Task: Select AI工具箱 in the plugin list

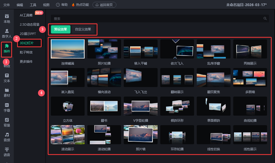Action: tap(26, 15)
